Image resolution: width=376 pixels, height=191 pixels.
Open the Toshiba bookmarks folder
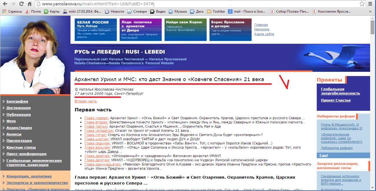pos(216,12)
